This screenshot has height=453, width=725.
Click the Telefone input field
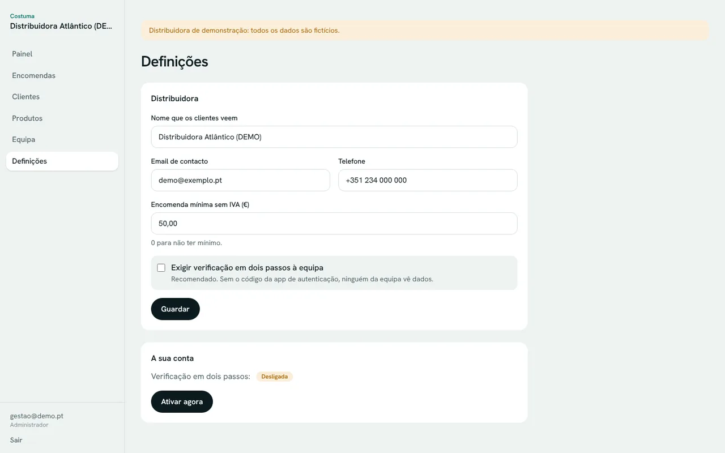(x=428, y=180)
